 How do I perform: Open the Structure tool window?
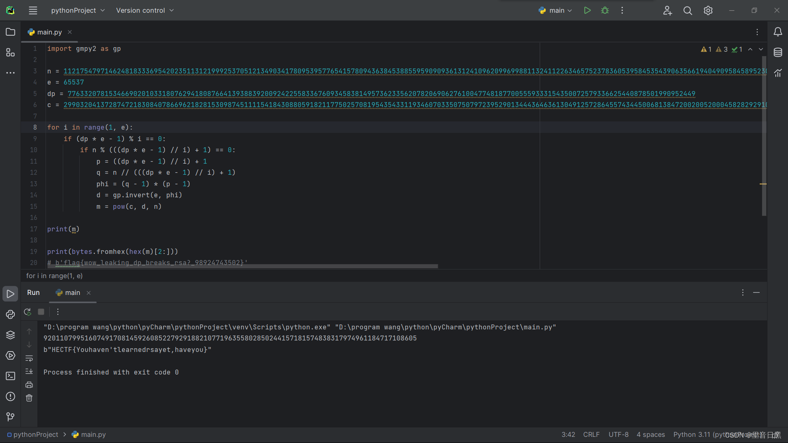coord(10,53)
